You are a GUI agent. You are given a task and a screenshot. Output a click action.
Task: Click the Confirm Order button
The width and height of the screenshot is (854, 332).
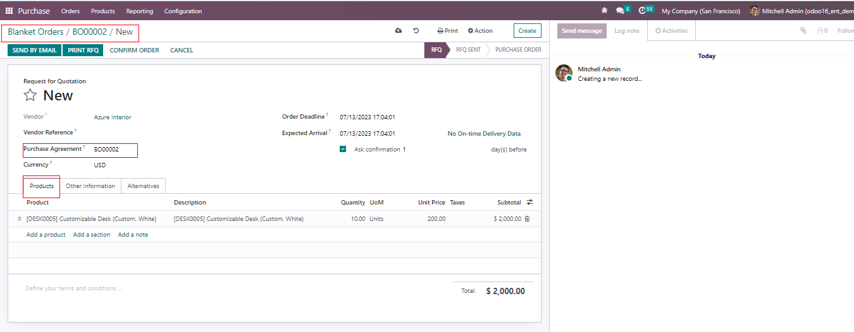click(x=134, y=50)
